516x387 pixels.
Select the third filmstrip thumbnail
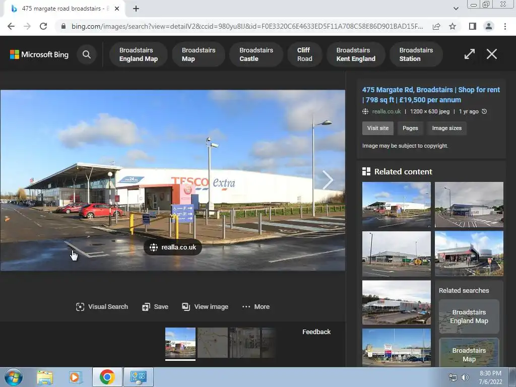click(x=245, y=343)
